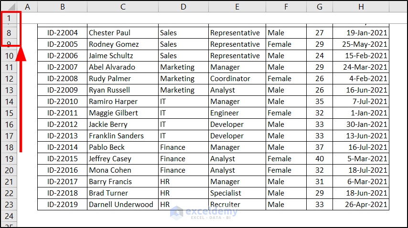Select the Darnell Underwood cell
The height and width of the screenshot is (228, 408).
[123, 205]
